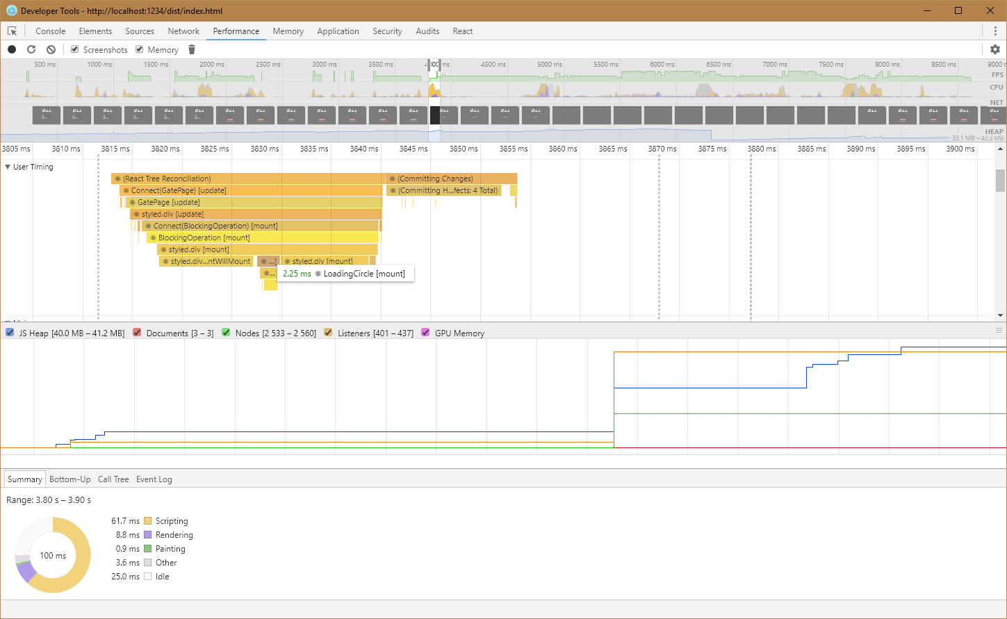Click the dark highlighted screenshot thumbnail in filmstrip
The image size is (1007, 619).
click(x=434, y=115)
